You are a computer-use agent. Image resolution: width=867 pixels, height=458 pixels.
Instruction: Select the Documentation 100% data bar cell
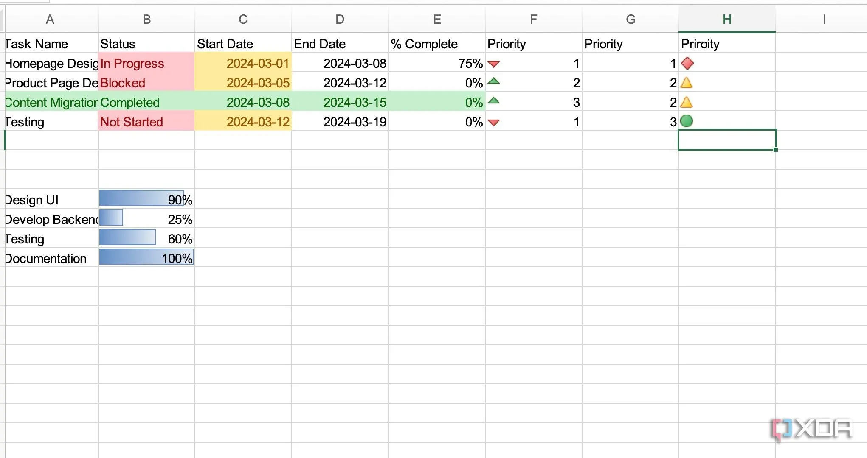(x=146, y=257)
